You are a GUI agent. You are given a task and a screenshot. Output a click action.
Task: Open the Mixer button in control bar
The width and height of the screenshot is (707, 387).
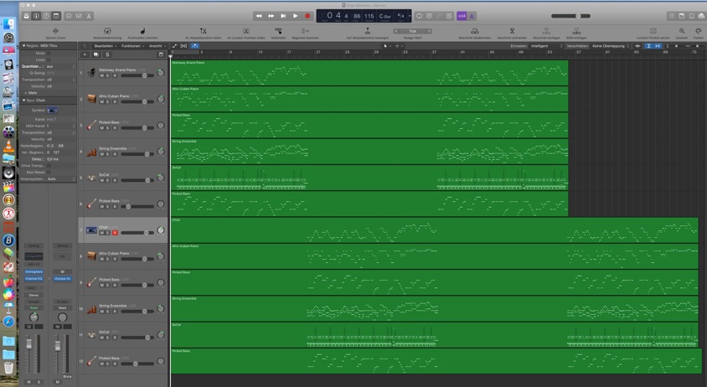click(79, 16)
